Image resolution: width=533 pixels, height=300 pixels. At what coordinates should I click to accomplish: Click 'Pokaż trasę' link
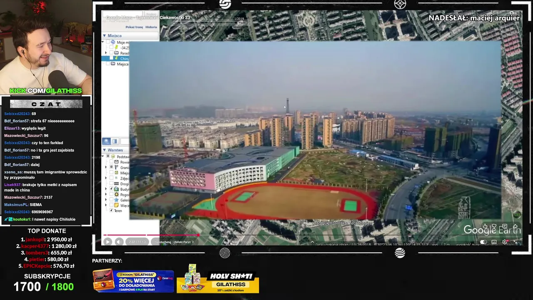point(134,27)
